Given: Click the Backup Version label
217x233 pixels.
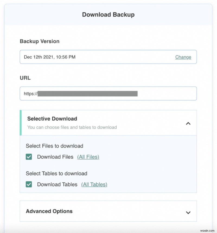Looking at the screenshot, I should 40,41.
